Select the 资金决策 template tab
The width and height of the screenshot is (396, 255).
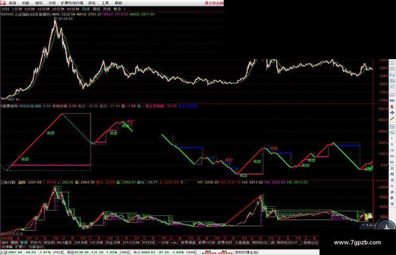click(x=113, y=242)
